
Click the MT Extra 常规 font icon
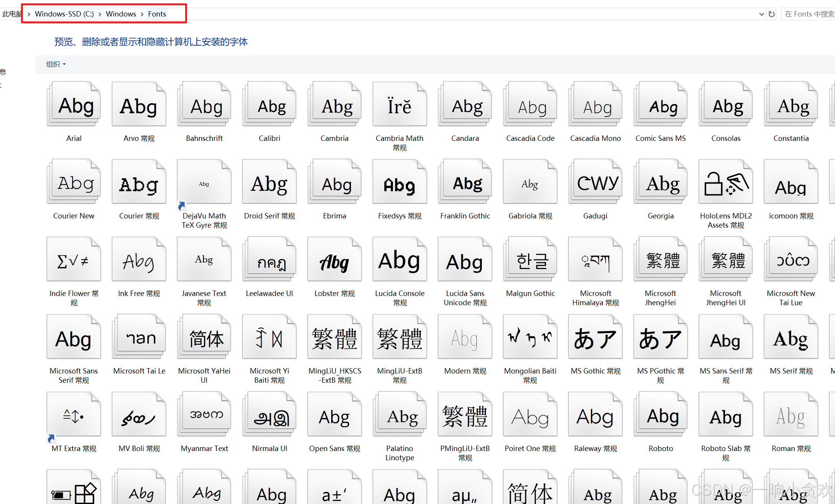pos(74,414)
